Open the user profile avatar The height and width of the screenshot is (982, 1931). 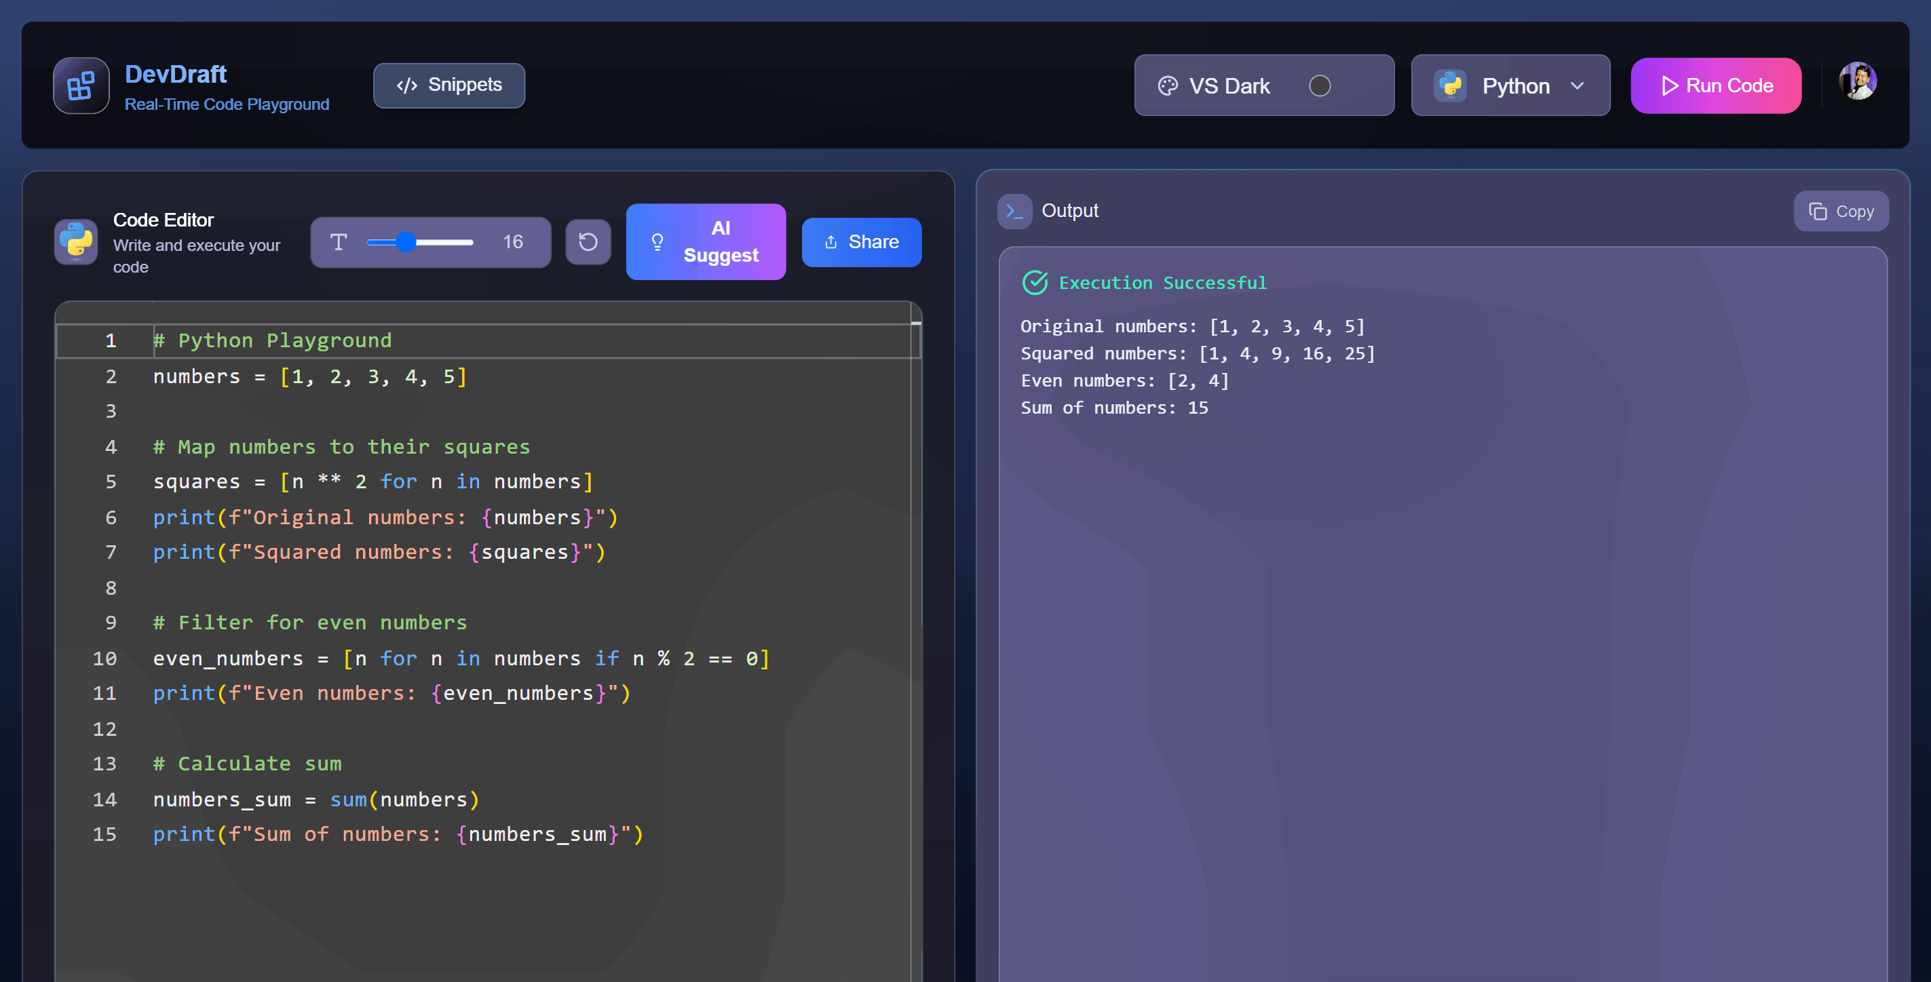coord(1857,81)
